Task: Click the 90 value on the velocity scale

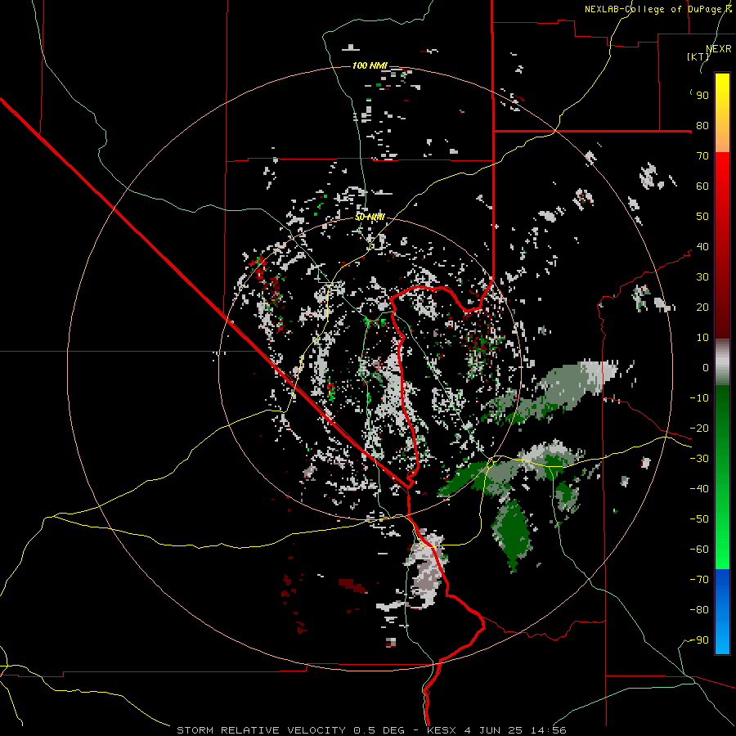Action: coord(702,96)
